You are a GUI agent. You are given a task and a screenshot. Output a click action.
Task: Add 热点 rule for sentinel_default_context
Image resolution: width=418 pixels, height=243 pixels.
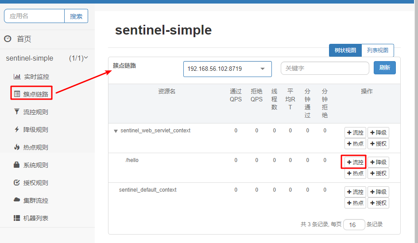pos(355,203)
